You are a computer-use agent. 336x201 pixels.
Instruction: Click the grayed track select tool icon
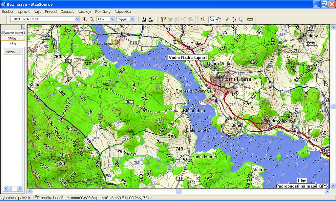click(177, 19)
